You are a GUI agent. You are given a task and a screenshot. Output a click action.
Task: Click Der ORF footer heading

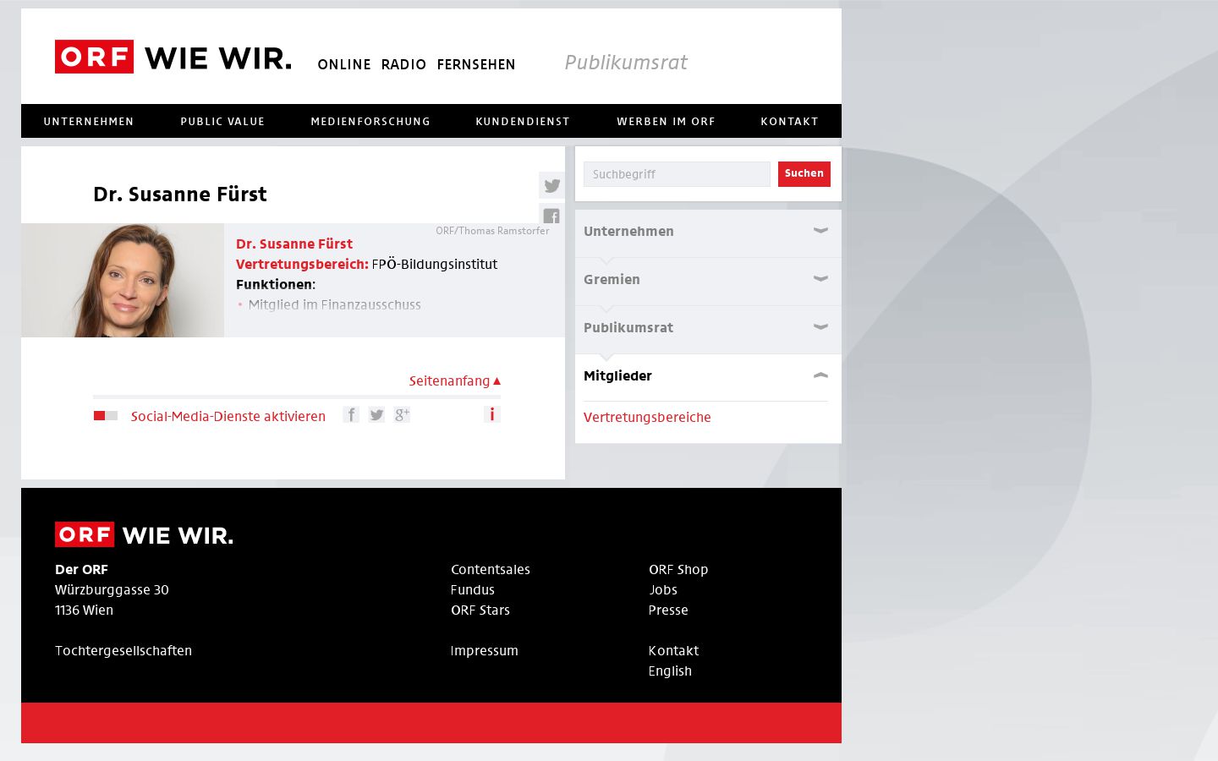pyautogui.click(x=81, y=569)
